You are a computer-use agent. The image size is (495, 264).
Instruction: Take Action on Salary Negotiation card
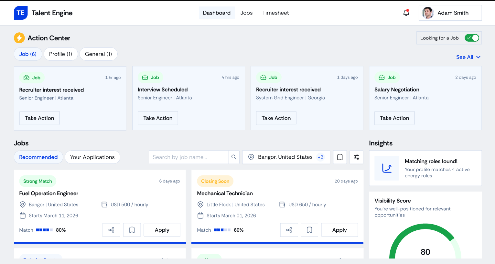394,118
